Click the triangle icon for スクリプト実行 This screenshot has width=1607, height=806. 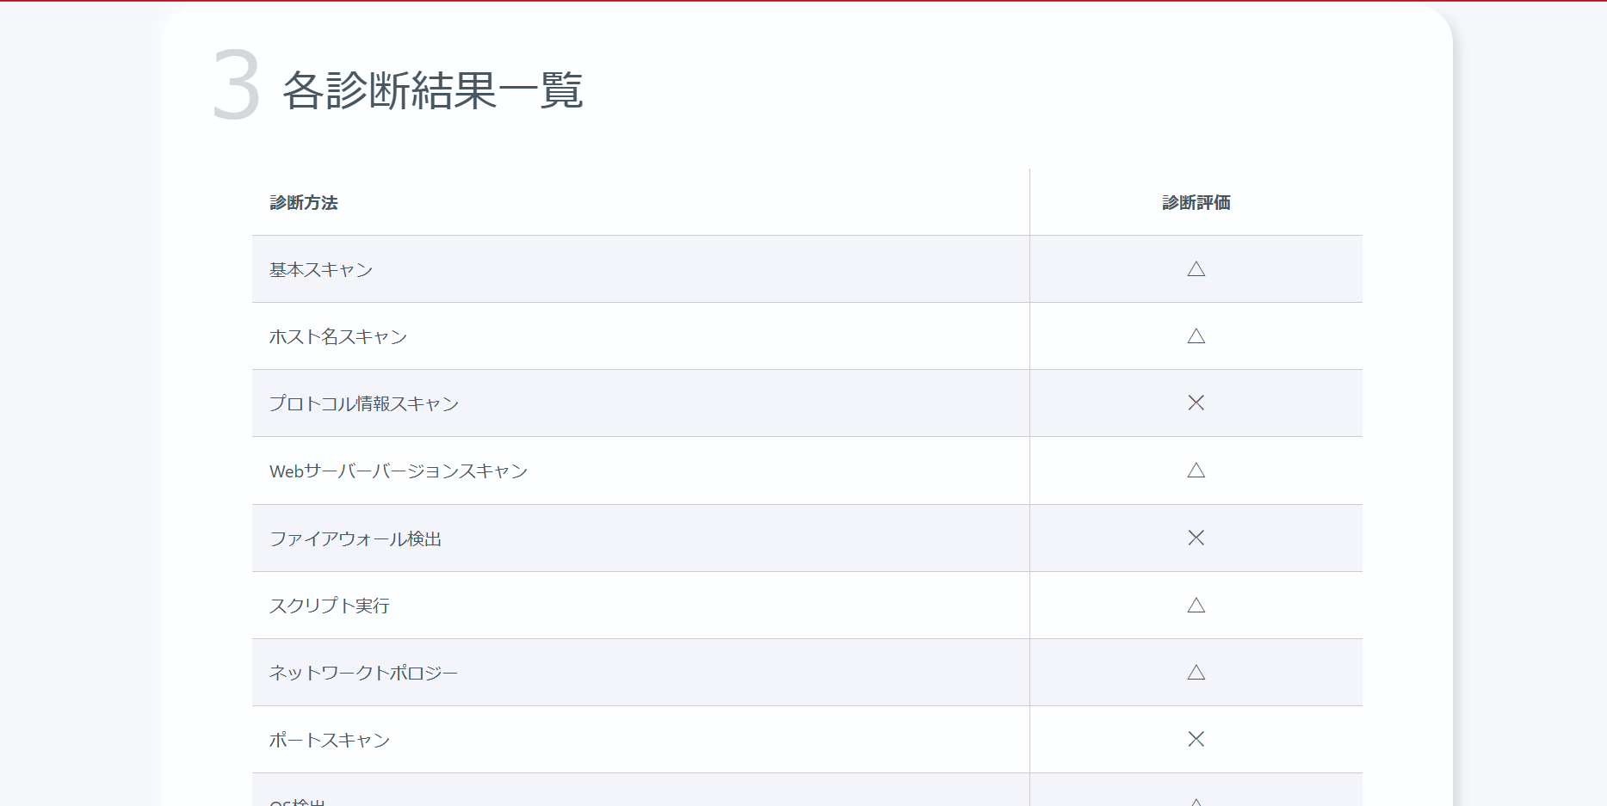[x=1196, y=606]
